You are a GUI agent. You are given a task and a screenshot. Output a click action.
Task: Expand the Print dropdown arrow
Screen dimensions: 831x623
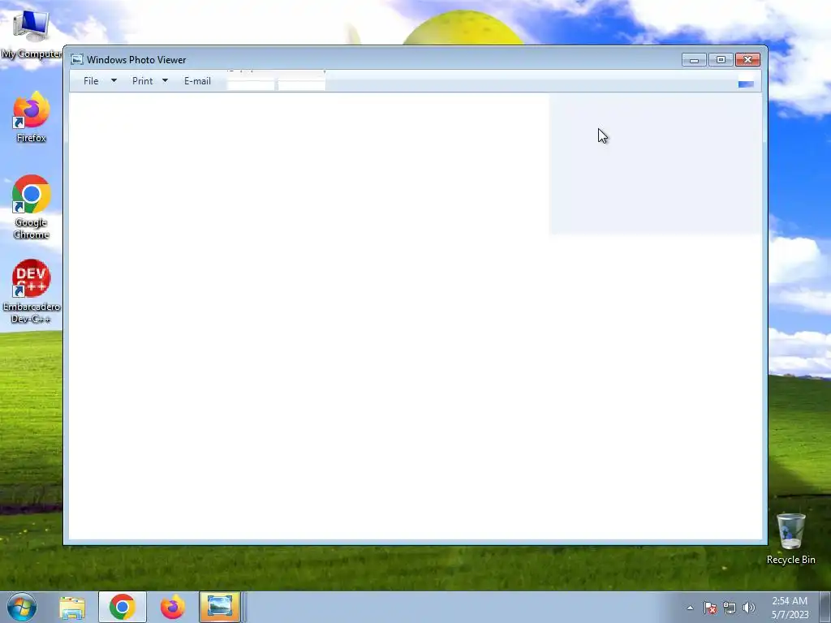[165, 80]
